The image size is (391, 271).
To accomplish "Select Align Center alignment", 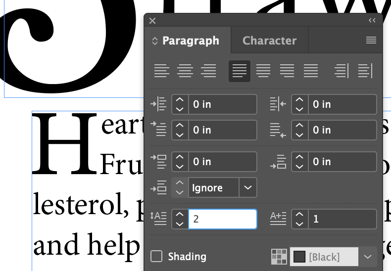I will tap(185, 71).
